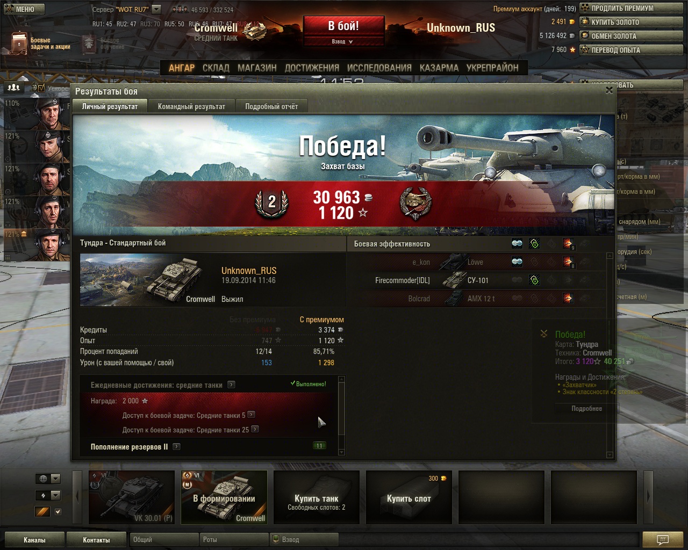Click the spotted-enemies icon in the Löwe row
This screenshot has width=688, height=550.
517,262
